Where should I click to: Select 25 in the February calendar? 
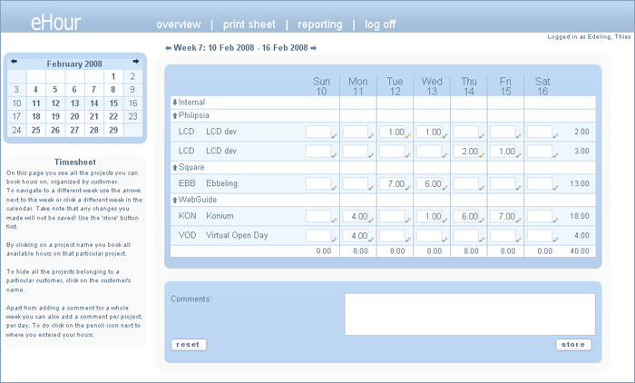tap(36, 130)
